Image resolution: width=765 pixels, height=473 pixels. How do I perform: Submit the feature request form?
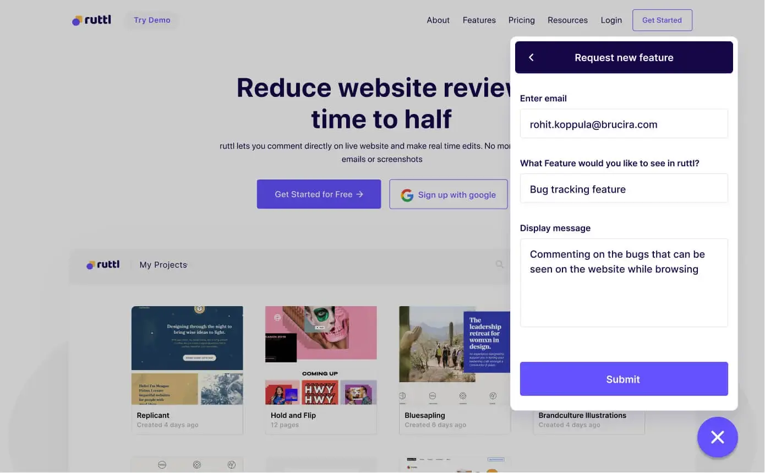pyautogui.click(x=624, y=379)
